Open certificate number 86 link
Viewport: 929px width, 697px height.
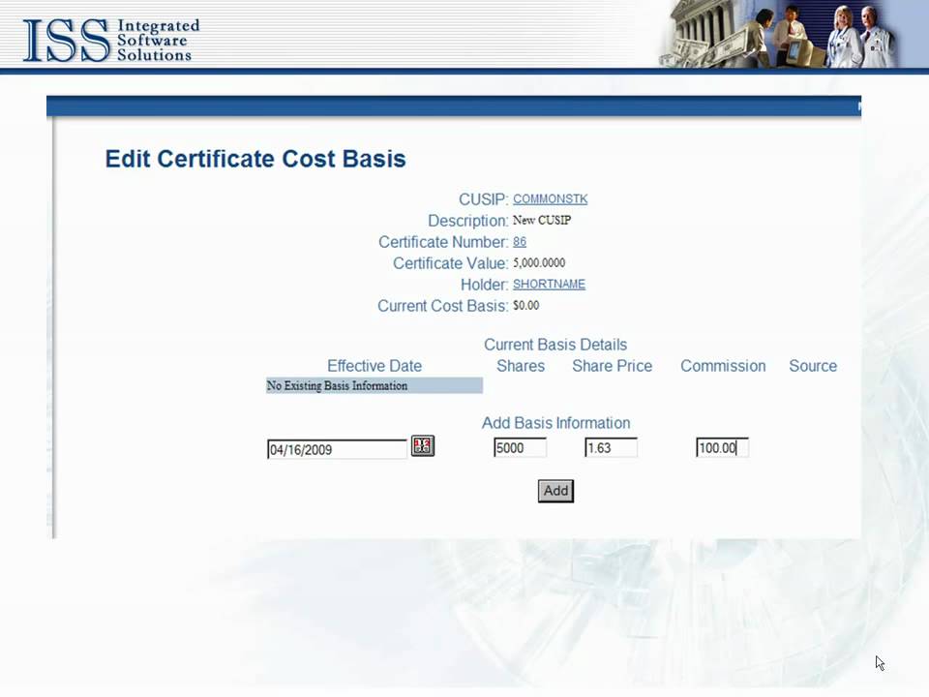520,242
